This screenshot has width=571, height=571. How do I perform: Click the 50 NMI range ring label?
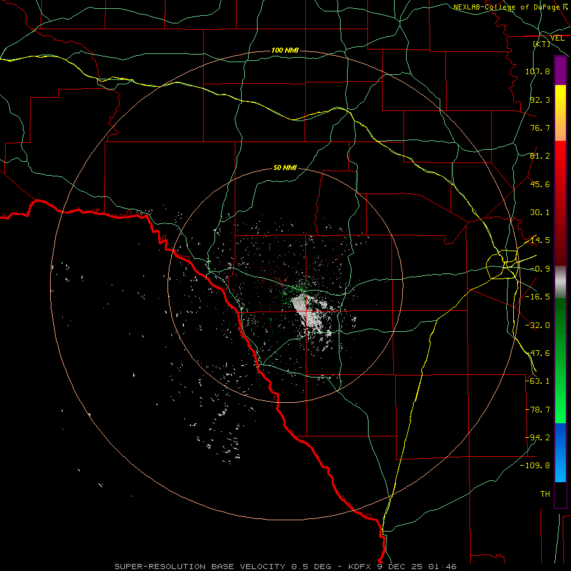tap(285, 167)
